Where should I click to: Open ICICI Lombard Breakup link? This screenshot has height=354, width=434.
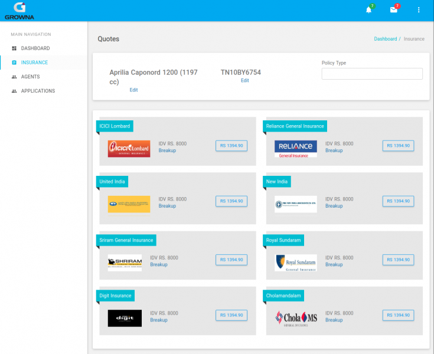[167, 150]
